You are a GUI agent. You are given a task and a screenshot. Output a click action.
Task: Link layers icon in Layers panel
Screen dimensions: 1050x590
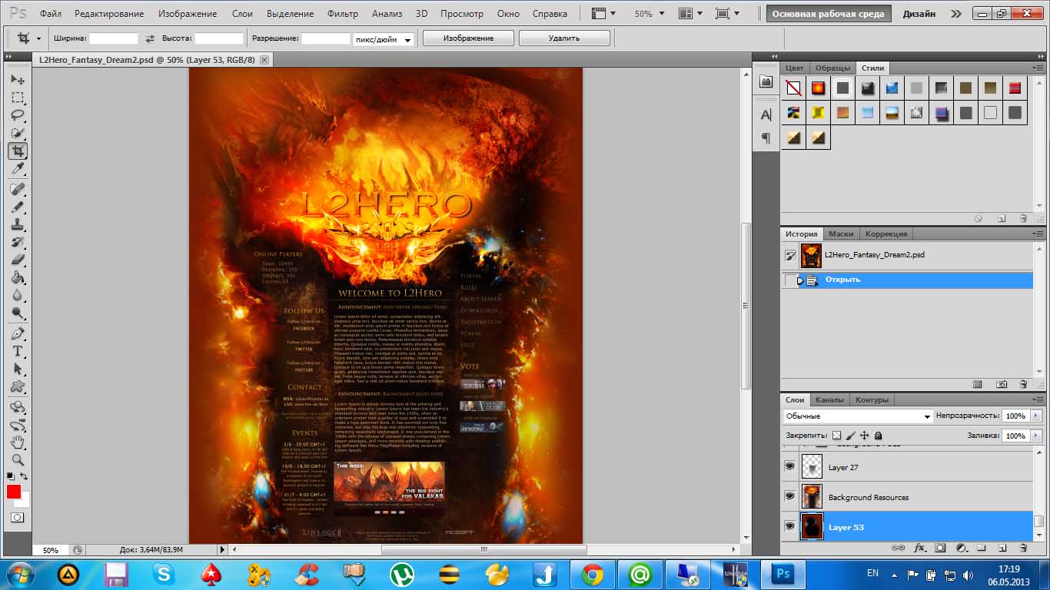897,548
